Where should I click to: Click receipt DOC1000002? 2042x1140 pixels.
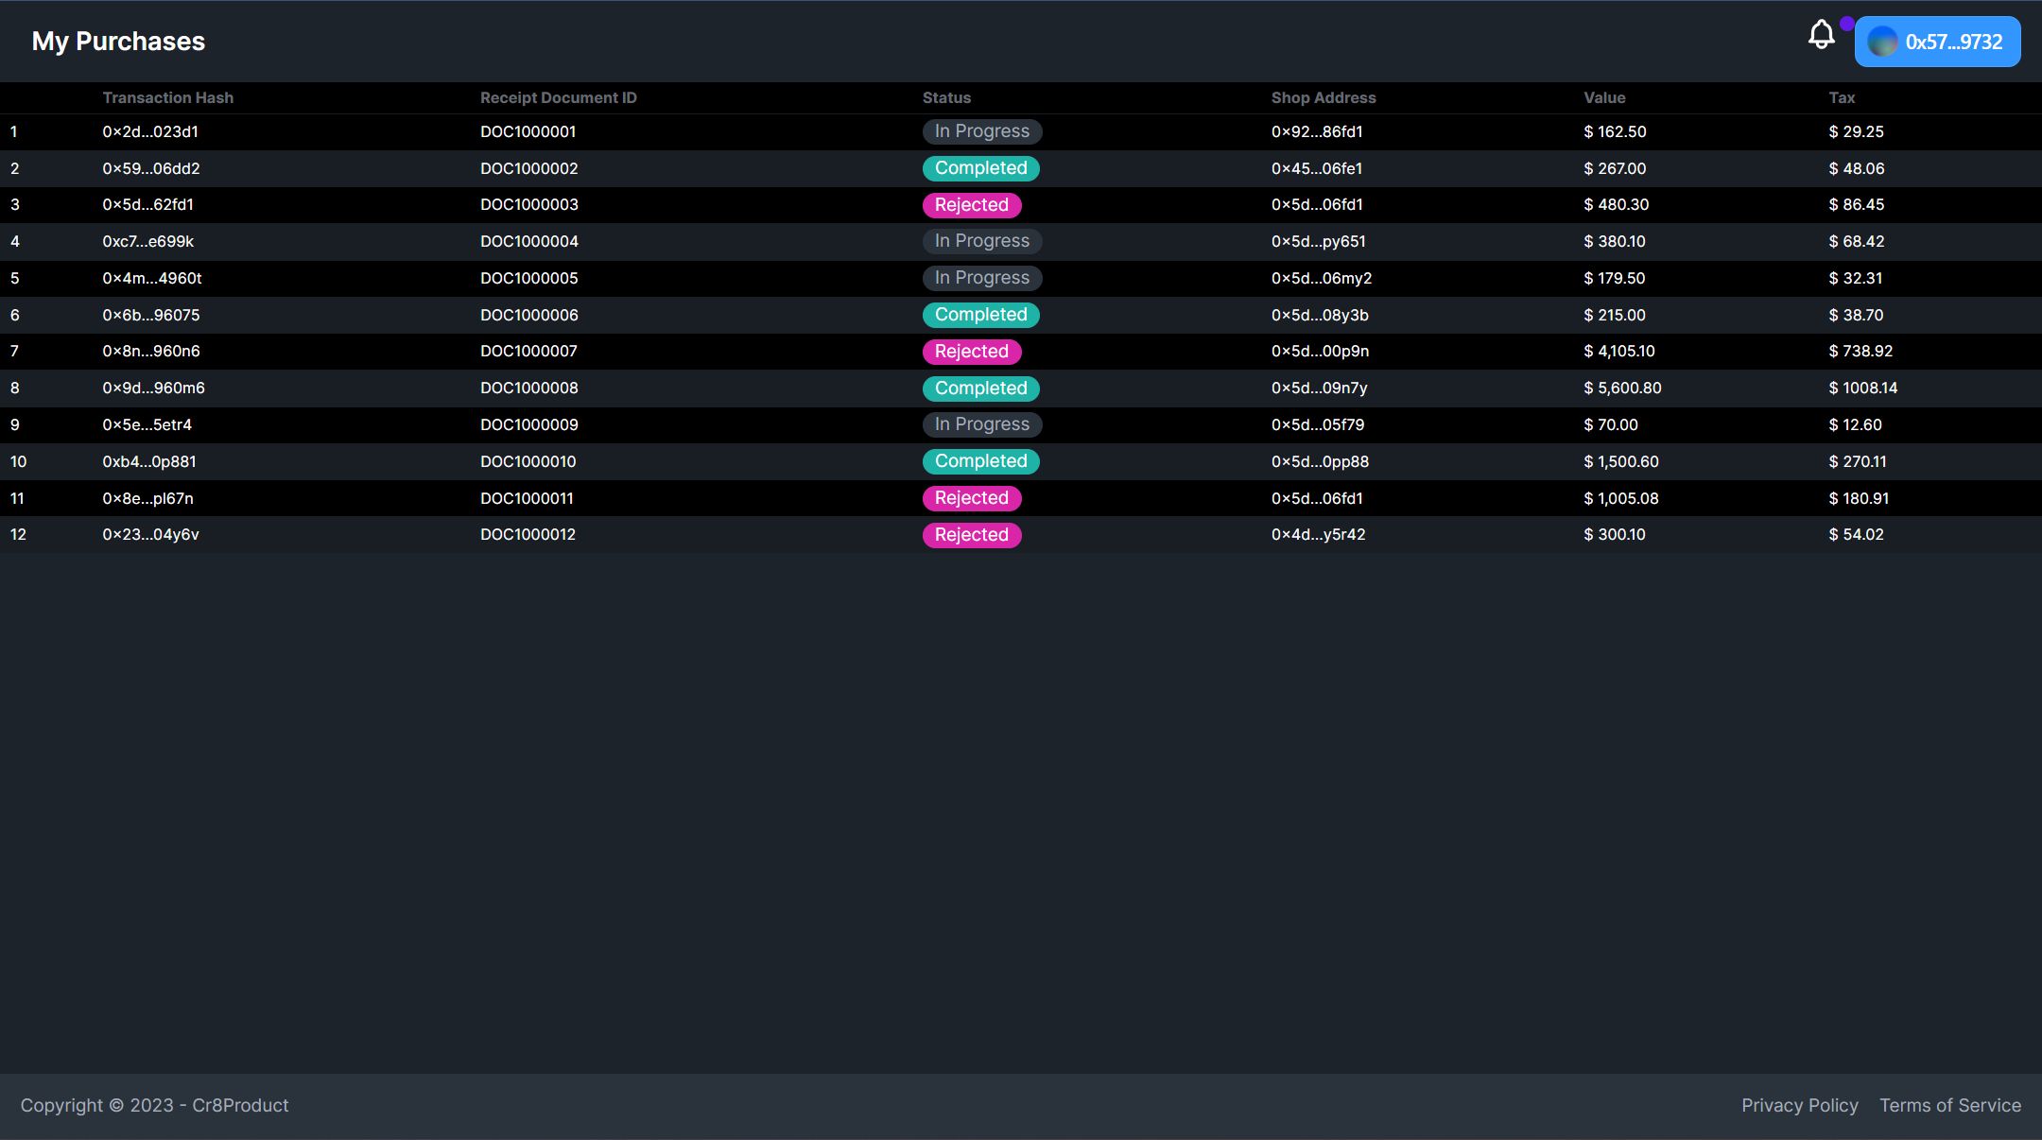click(528, 168)
